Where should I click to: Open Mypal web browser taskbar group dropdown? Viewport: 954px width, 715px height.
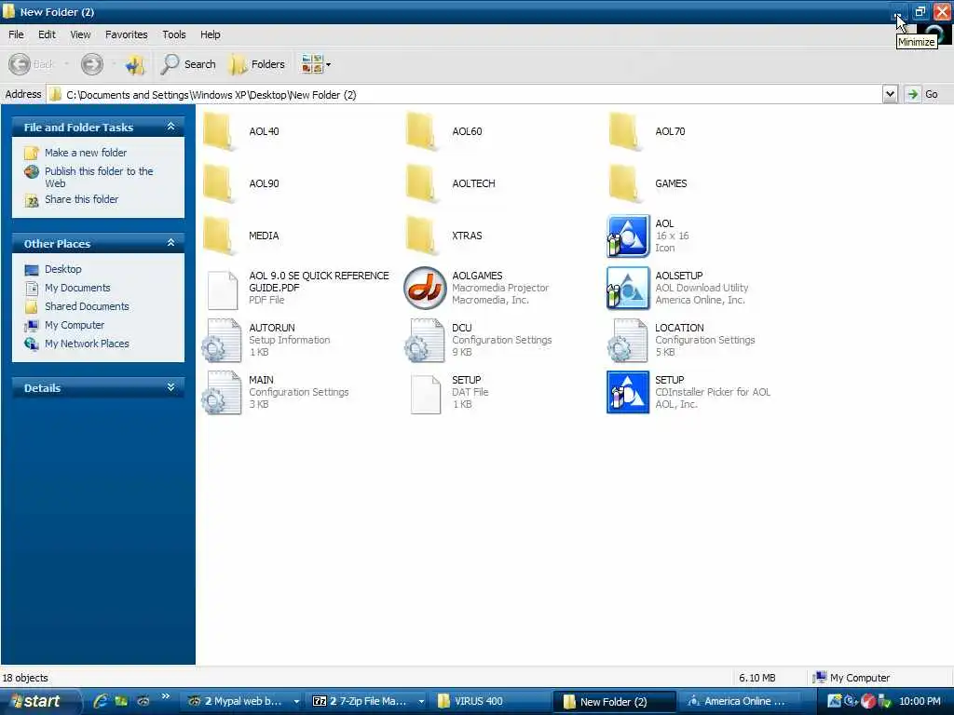296,702
